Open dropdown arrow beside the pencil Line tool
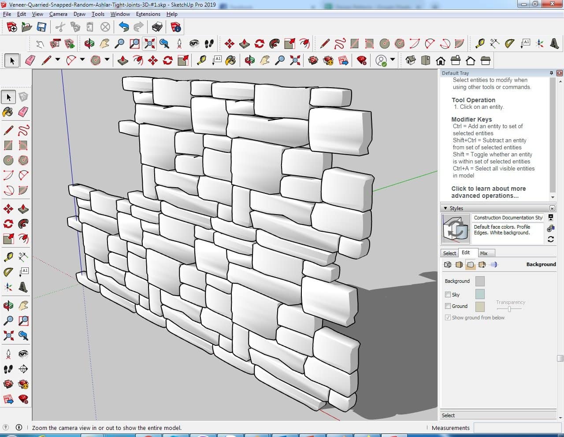Screen dimensions: 564x437 click(58, 59)
